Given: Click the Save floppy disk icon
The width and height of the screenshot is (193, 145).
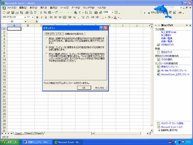Looking at the screenshot, I should (x=13, y=12).
